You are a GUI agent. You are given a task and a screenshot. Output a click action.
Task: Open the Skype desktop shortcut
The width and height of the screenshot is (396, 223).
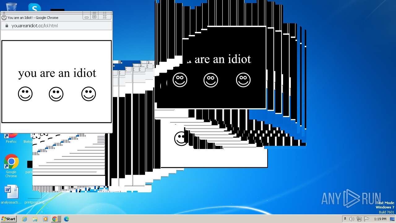tap(34, 7)
